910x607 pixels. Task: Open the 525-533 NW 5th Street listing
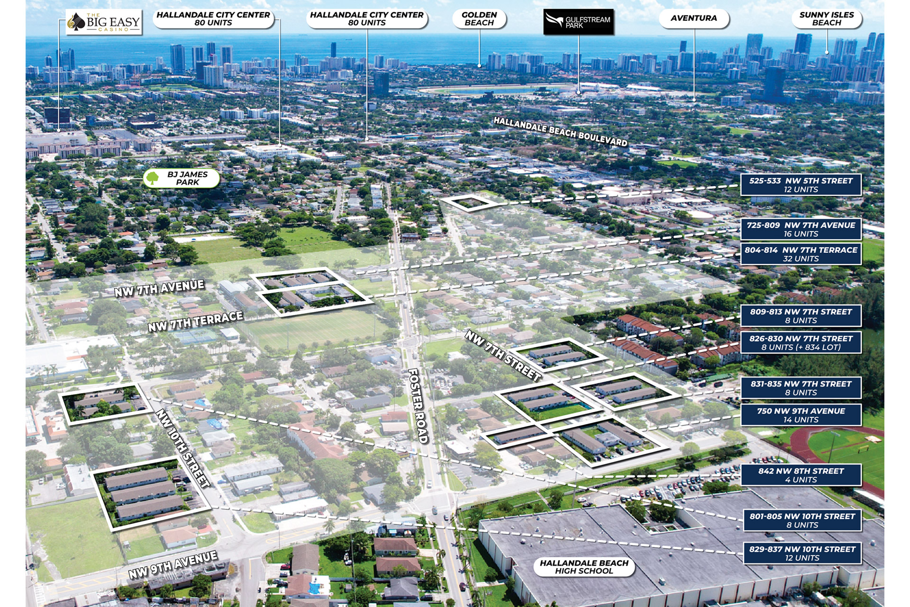pyautogui.click(x=801, y=185)
